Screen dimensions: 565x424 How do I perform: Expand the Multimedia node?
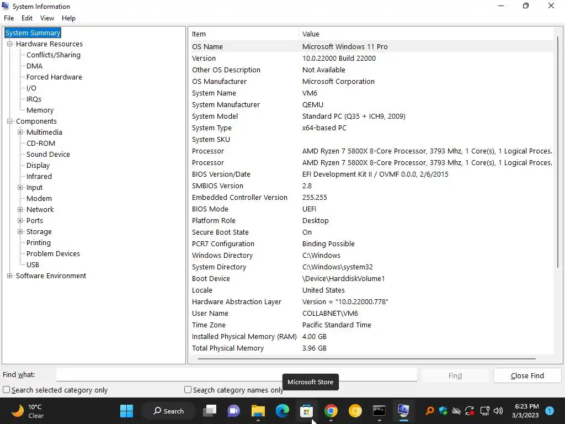(x=20, y=132)
